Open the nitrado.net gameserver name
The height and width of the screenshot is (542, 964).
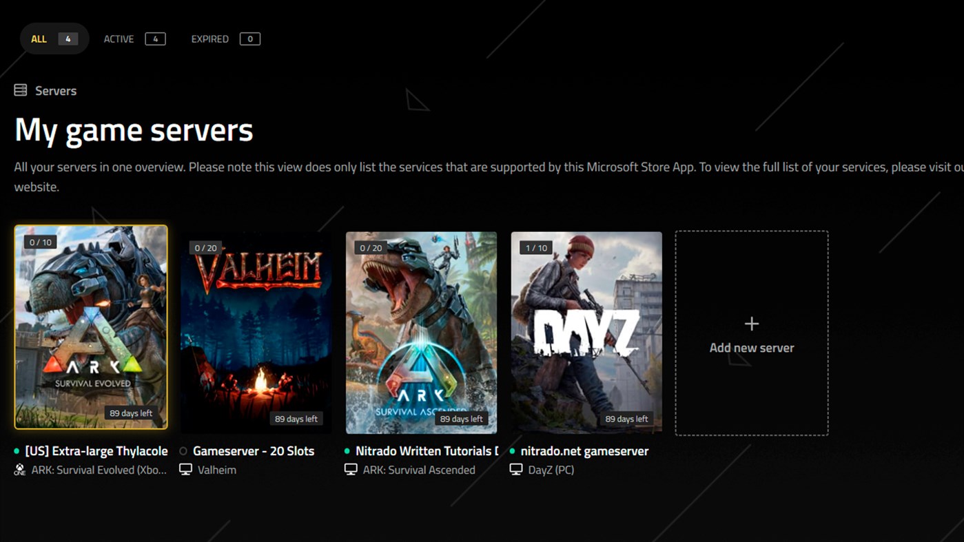click(584, 451)
